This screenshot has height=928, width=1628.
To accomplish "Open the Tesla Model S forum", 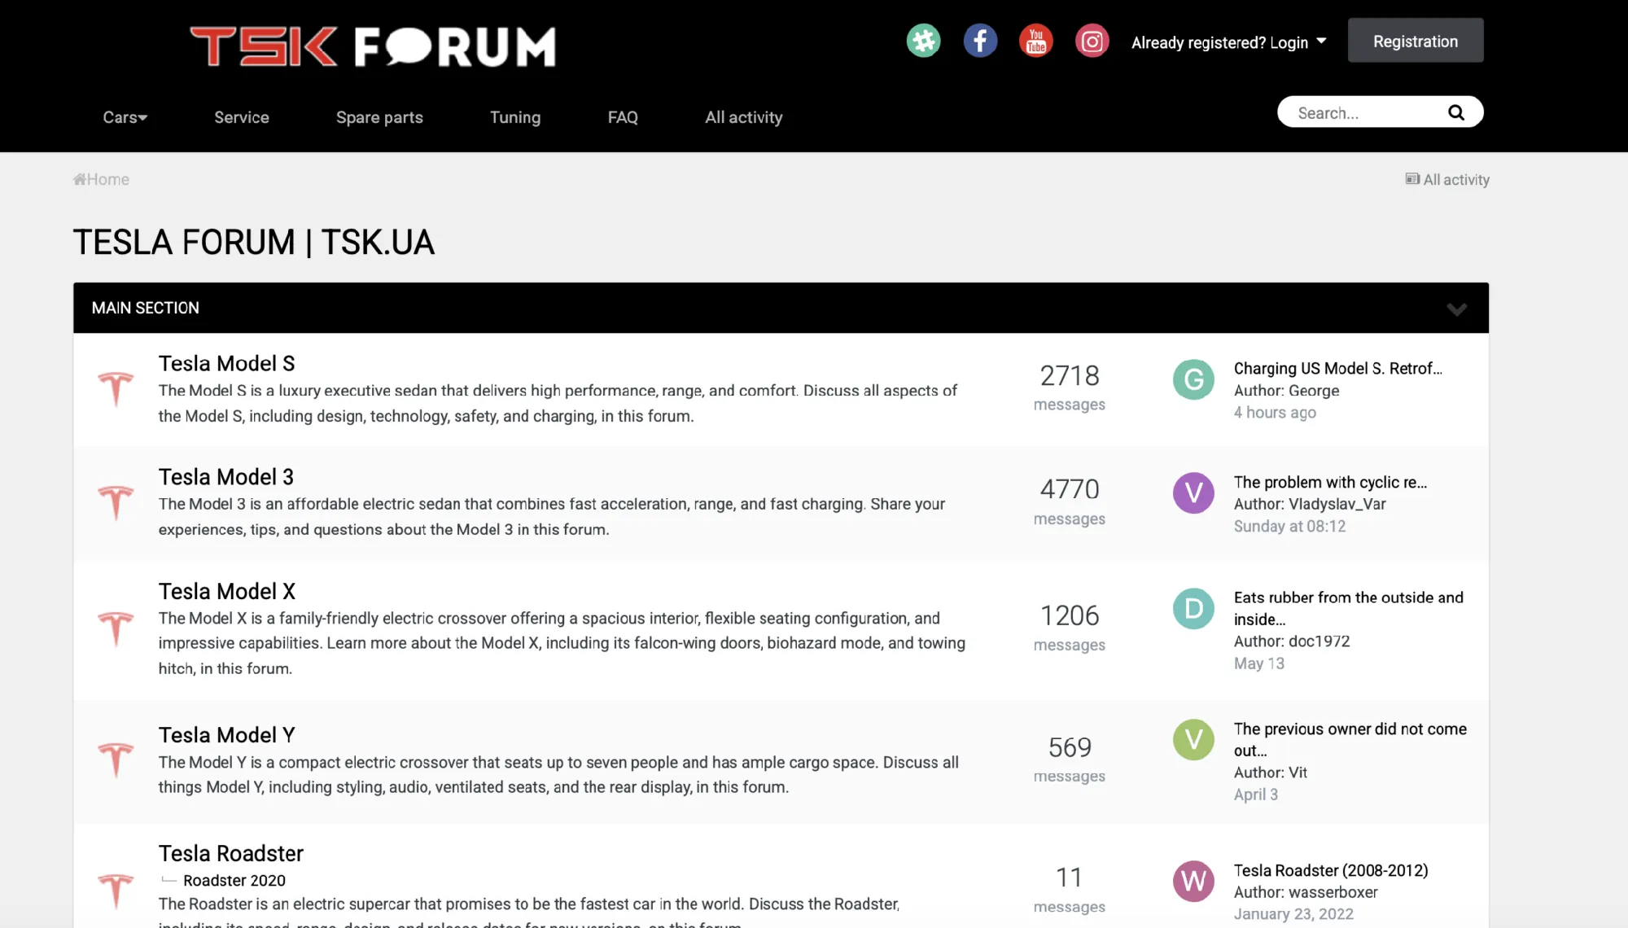I will (226, 363).
